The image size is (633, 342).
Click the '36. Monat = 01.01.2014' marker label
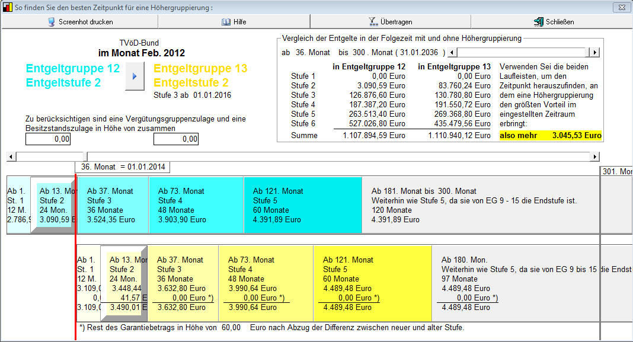tap(123, 167)
